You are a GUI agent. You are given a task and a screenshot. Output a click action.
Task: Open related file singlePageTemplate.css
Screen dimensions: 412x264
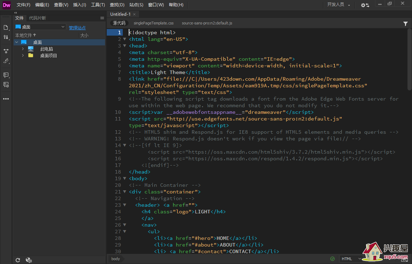pyautogui.click(x=154, y=23)
